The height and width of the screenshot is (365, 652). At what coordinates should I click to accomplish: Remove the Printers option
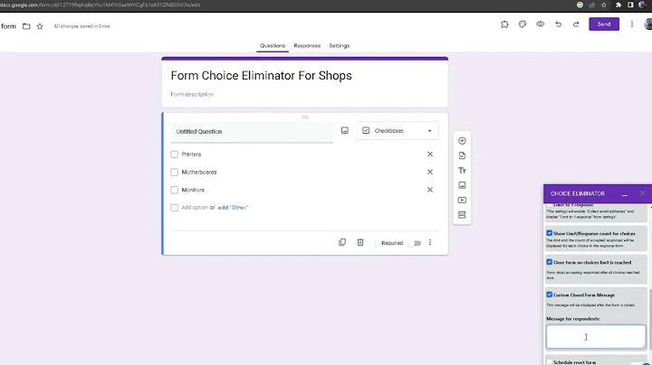430,154
